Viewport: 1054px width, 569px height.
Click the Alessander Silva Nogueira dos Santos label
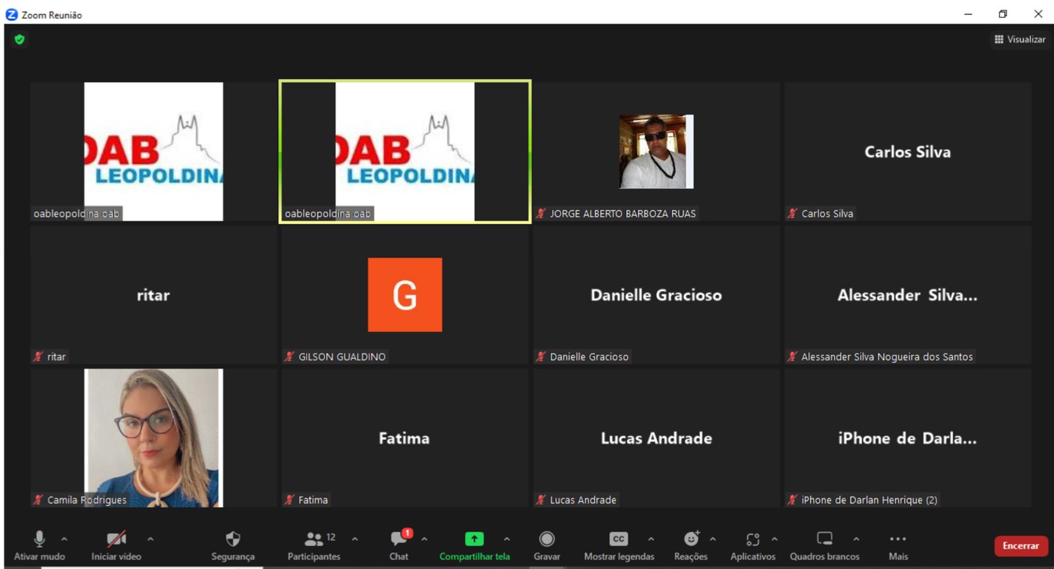(887, 356)
